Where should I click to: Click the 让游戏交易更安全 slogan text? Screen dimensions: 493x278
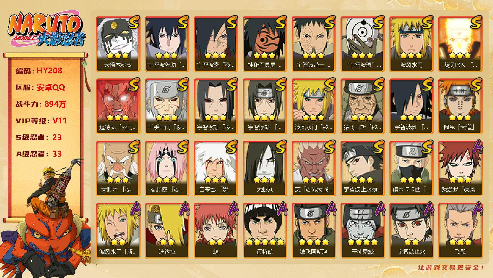451,267
